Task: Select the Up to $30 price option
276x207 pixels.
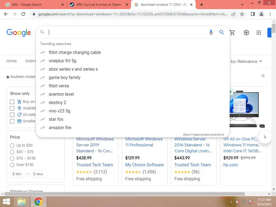Action: tap(12, 146)
